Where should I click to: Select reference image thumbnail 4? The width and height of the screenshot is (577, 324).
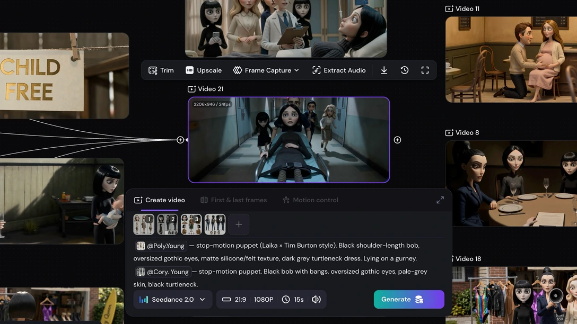pos(215,224)
